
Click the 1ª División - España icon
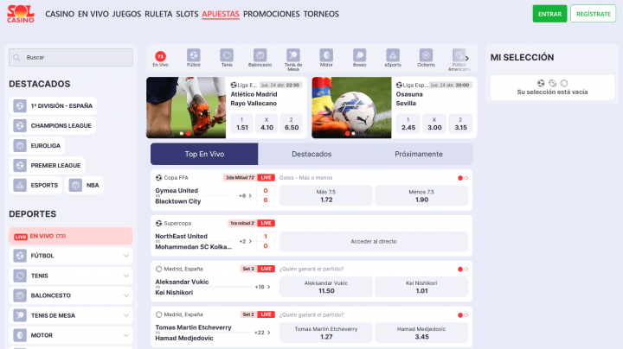click(20, 106)
